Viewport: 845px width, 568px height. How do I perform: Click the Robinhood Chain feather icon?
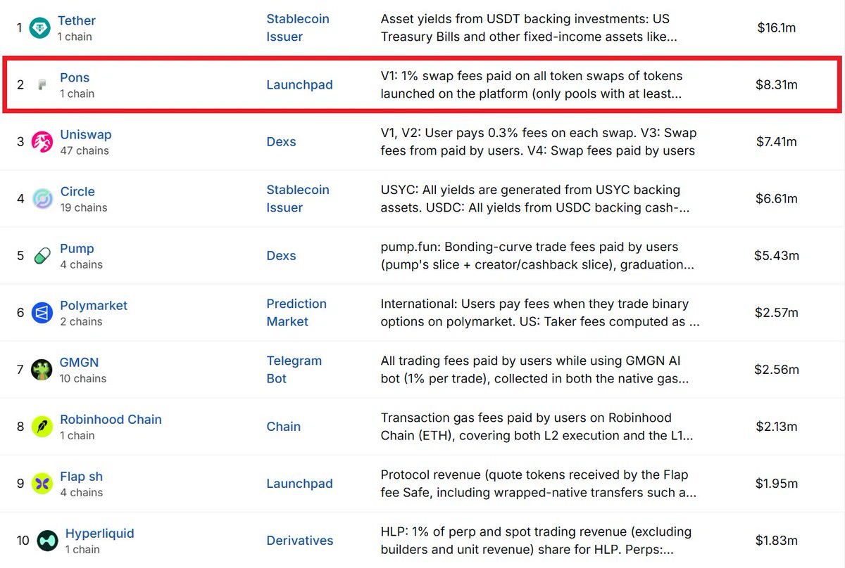point(42,427)
